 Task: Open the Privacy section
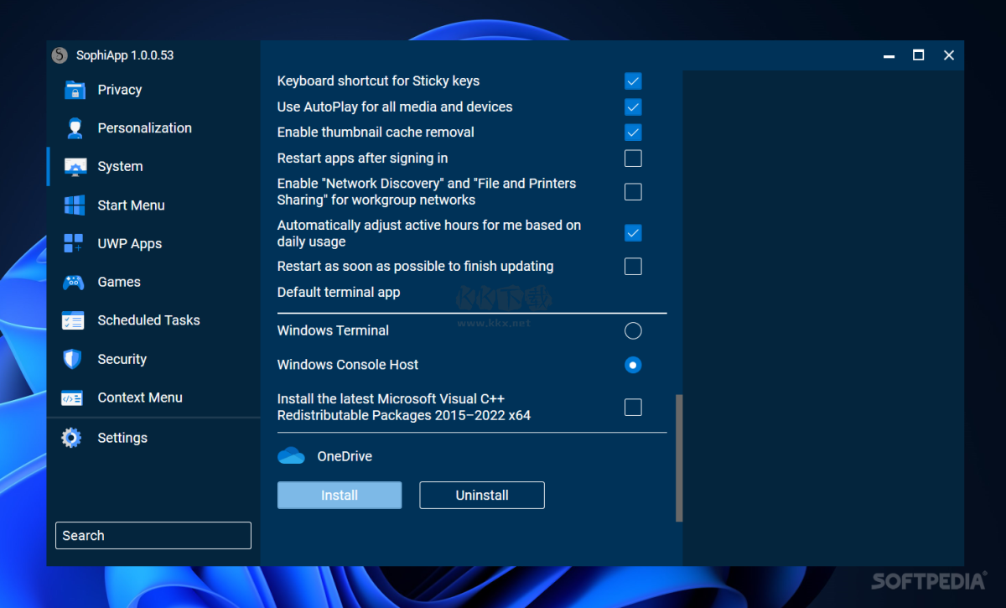119,90
